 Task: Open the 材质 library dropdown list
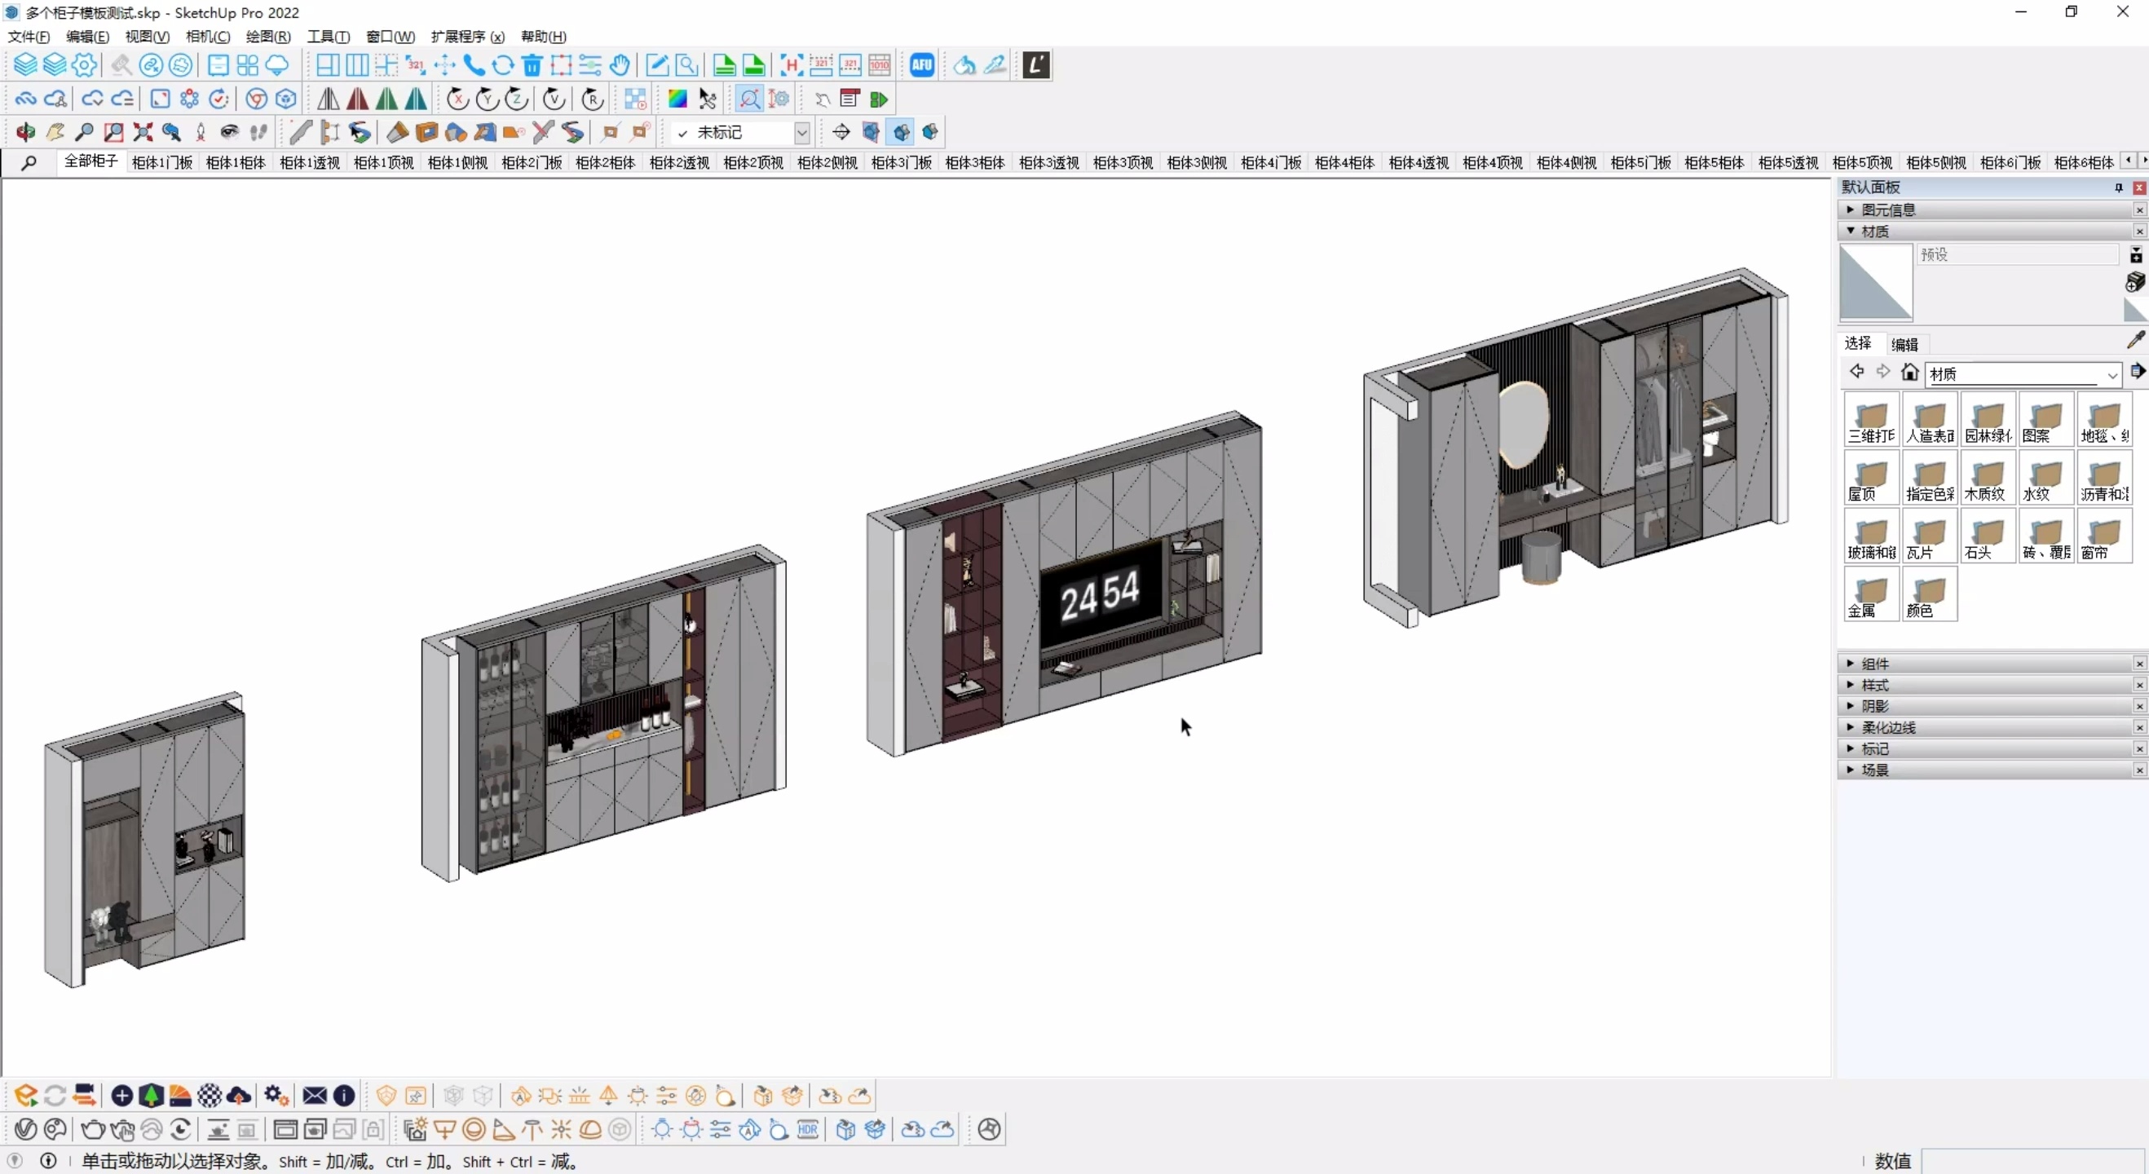tap(2111, 375)
